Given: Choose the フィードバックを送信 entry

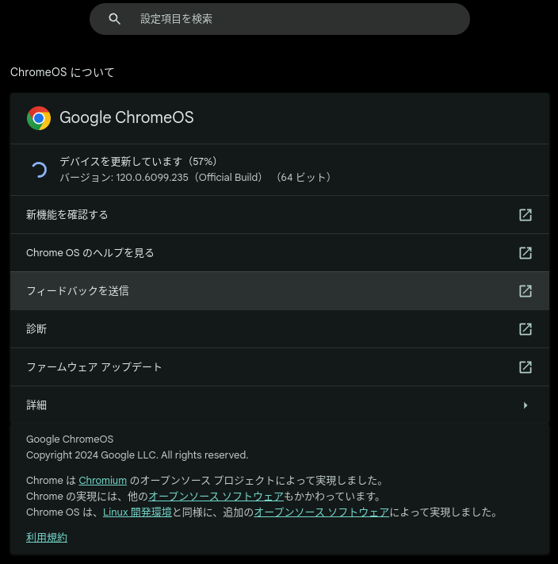Looking at the screenshot, I should tap(280, 291).
